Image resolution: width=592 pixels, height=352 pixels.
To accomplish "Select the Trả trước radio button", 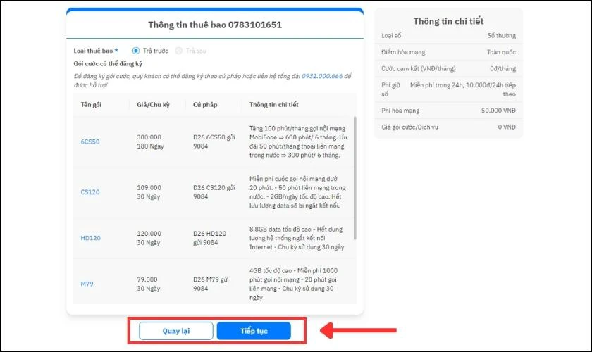I will click(x=136, y=51).
